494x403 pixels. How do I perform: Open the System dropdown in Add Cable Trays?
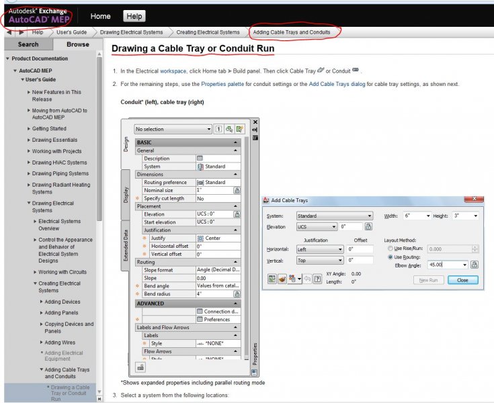point(335,216)
